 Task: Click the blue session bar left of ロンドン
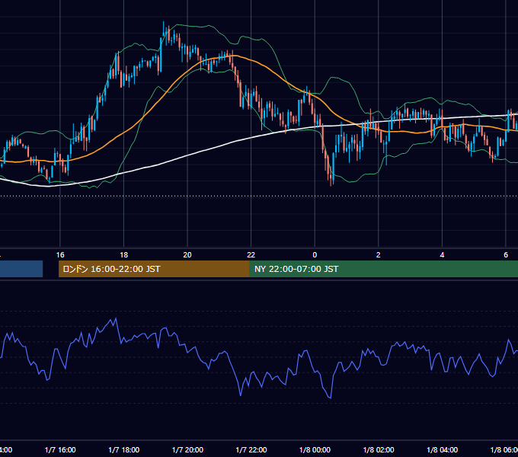click(x=21, y=269)
